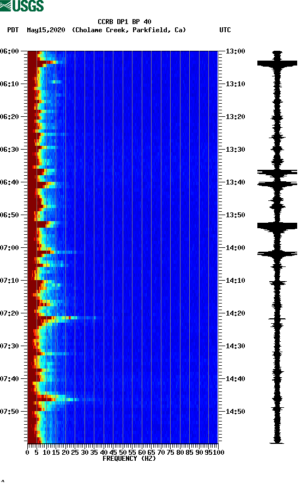Click the 13:10 UTC time label
The width and height of the screenshot is (301, 487).
point(235,84)
